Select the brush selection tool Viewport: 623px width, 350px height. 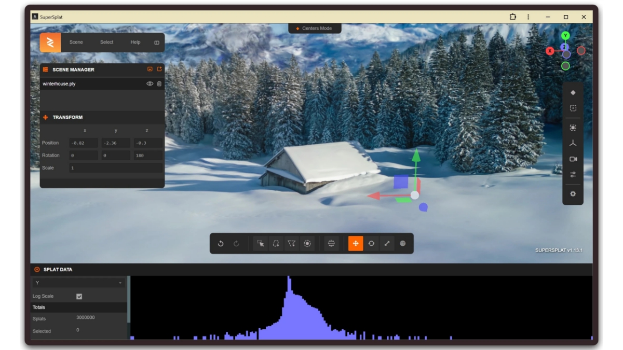tap(307, 243)
